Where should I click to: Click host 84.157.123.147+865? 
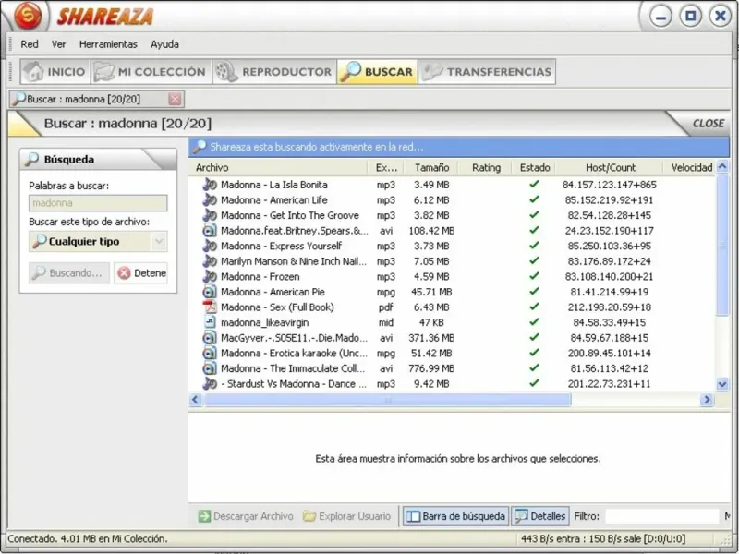click(x=609, y=185)
